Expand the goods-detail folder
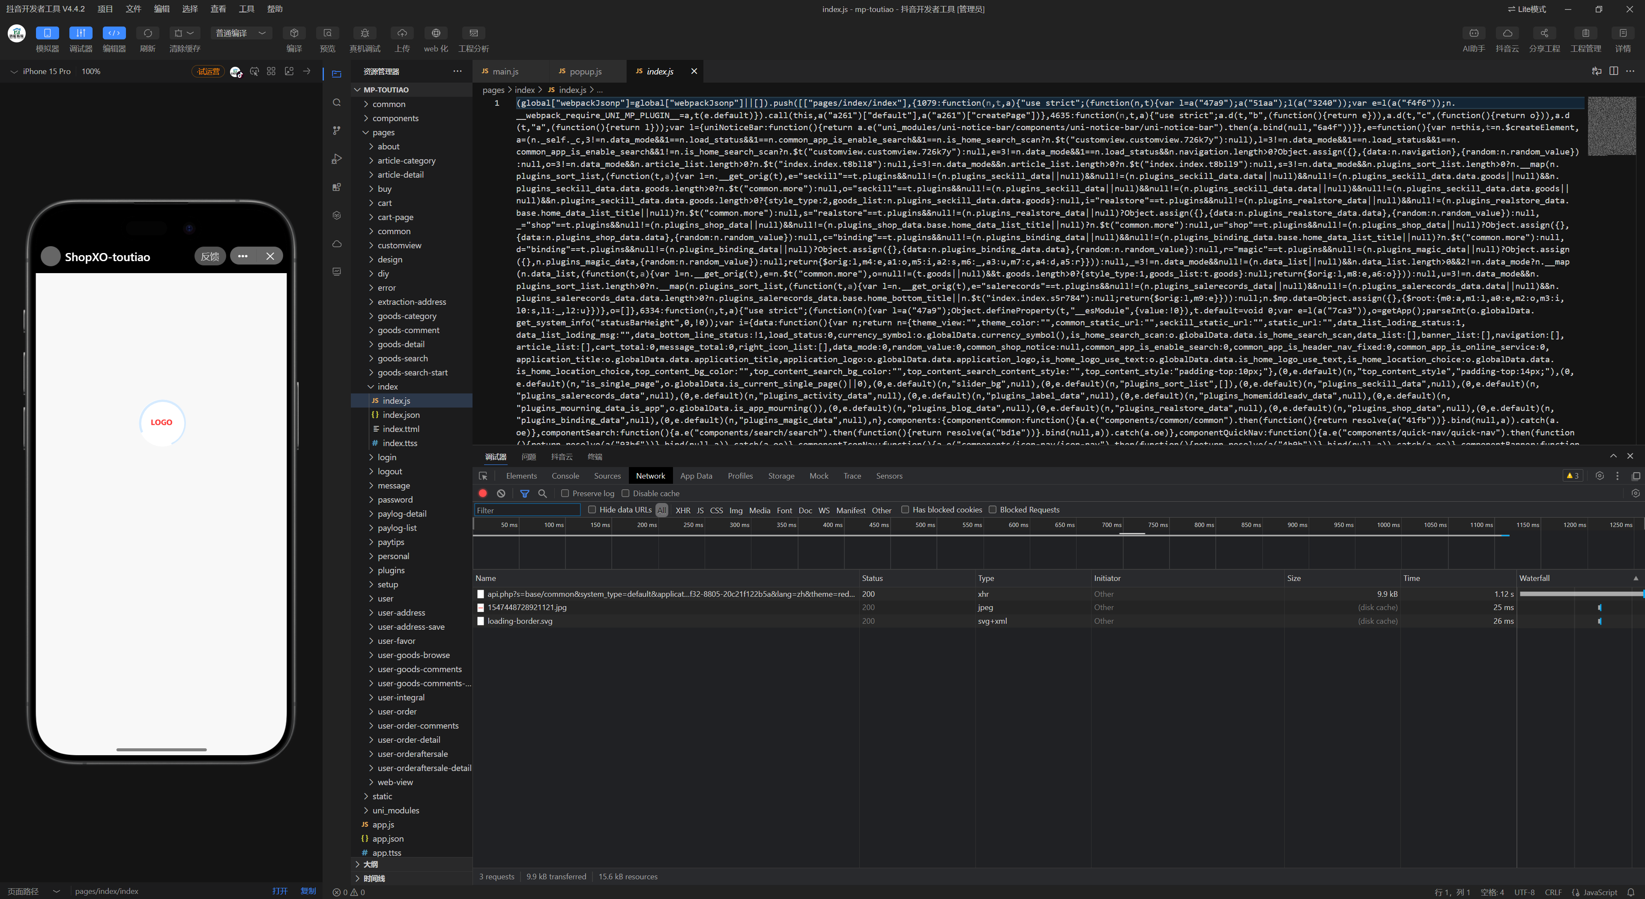This screenshot has height=899, width=1645. click(x=401, y=345)
